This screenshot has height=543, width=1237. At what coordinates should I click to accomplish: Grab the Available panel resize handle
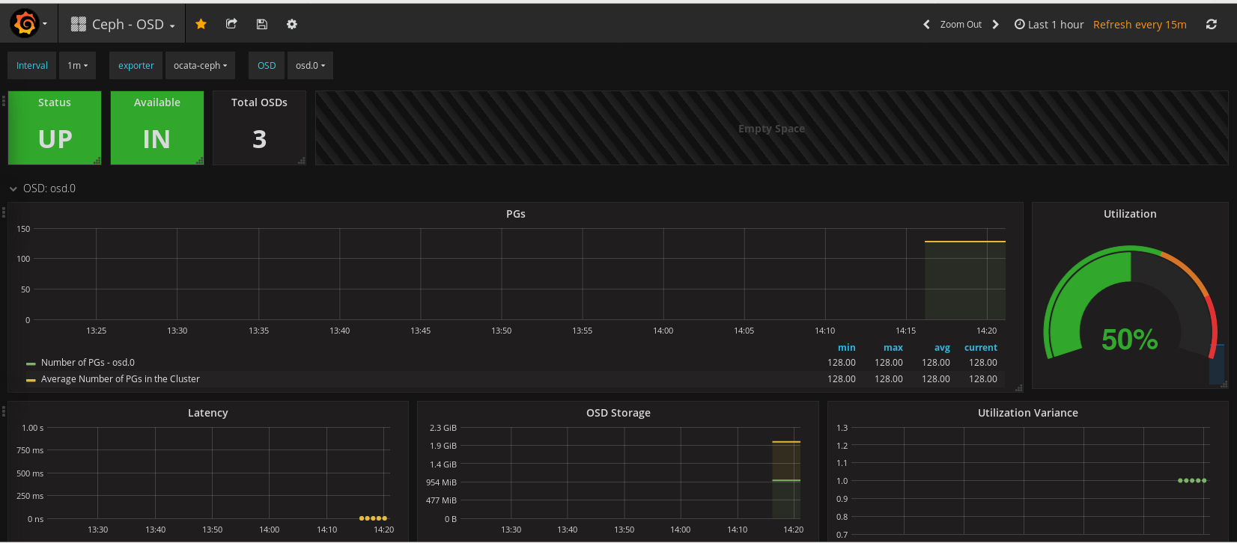(x=199, y=160)
